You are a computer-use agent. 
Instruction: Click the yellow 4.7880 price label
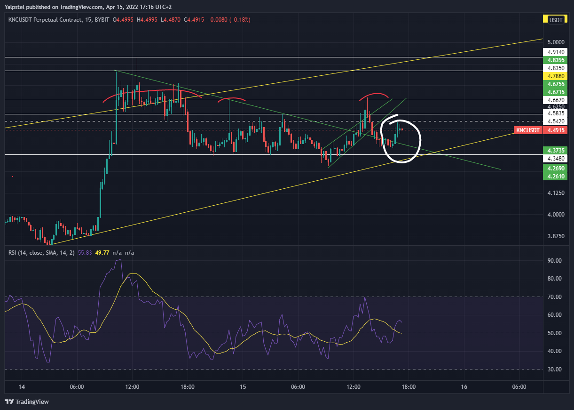556,76
